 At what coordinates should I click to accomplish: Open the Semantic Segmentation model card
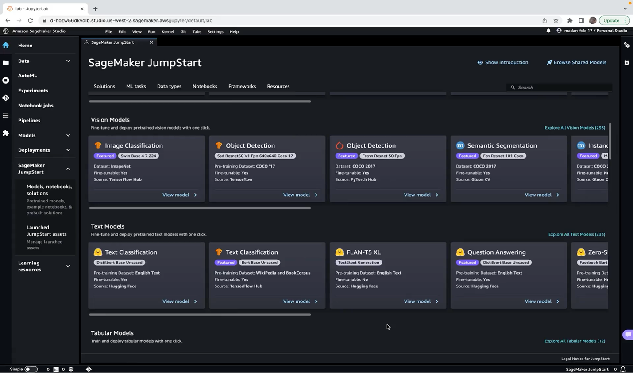[509, 168]
